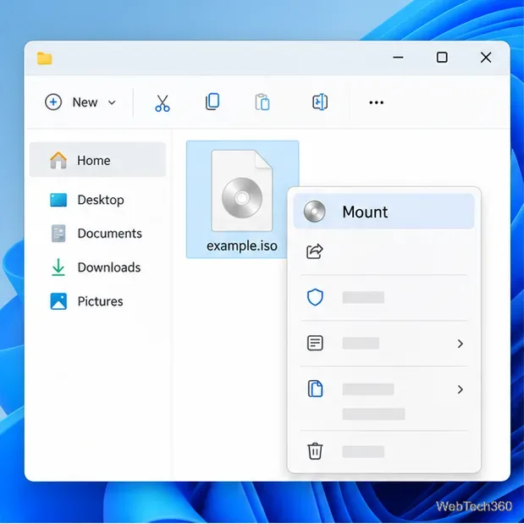The width and height of the screenshot is (524, 524).
Task: Close the File Explorer window
Action: point(486,58)
